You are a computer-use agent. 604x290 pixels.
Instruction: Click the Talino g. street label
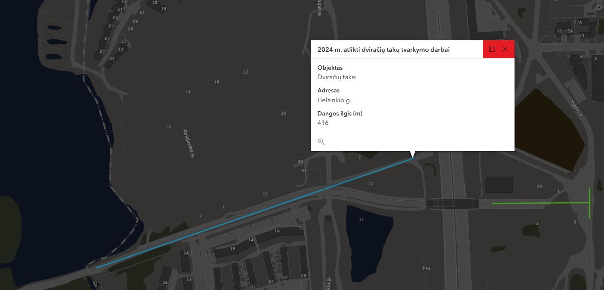tap(576, 108)
